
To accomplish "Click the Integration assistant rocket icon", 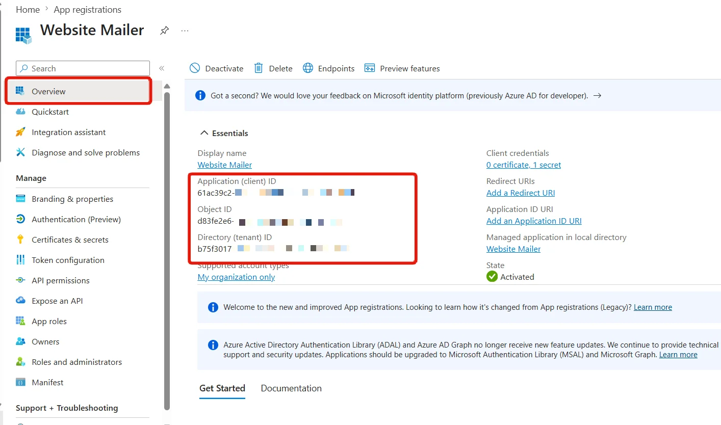I will click(20, 132).
